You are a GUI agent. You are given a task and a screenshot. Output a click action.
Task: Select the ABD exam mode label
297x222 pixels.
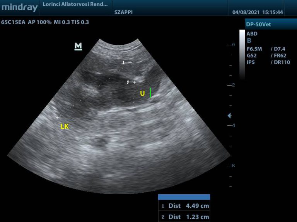[x=252, y=34]
